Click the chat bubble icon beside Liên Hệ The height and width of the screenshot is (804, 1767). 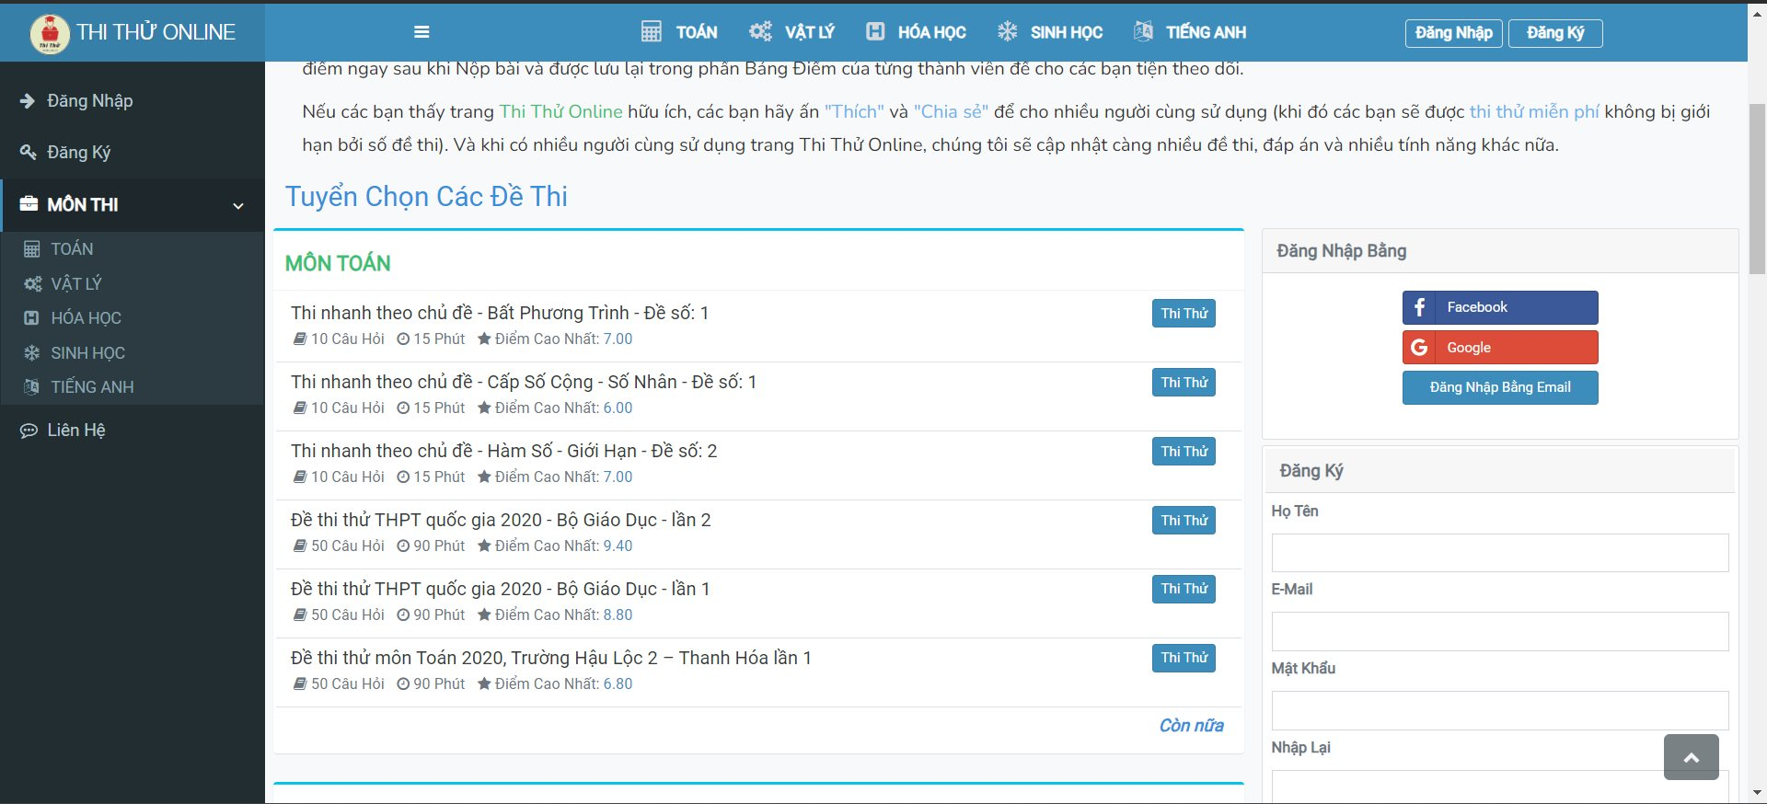point(29,431)
